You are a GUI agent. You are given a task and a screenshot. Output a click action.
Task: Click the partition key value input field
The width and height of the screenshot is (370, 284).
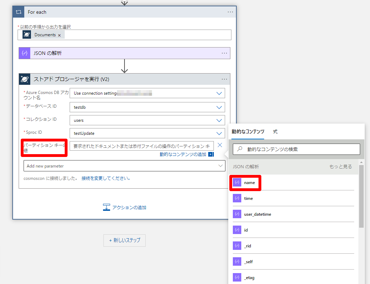point(142,146)
